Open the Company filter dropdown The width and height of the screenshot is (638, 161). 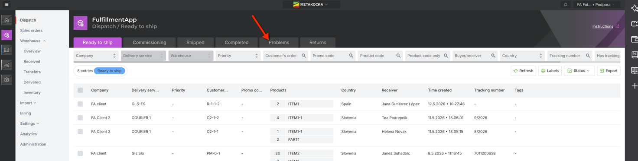[x=96, y=56]
